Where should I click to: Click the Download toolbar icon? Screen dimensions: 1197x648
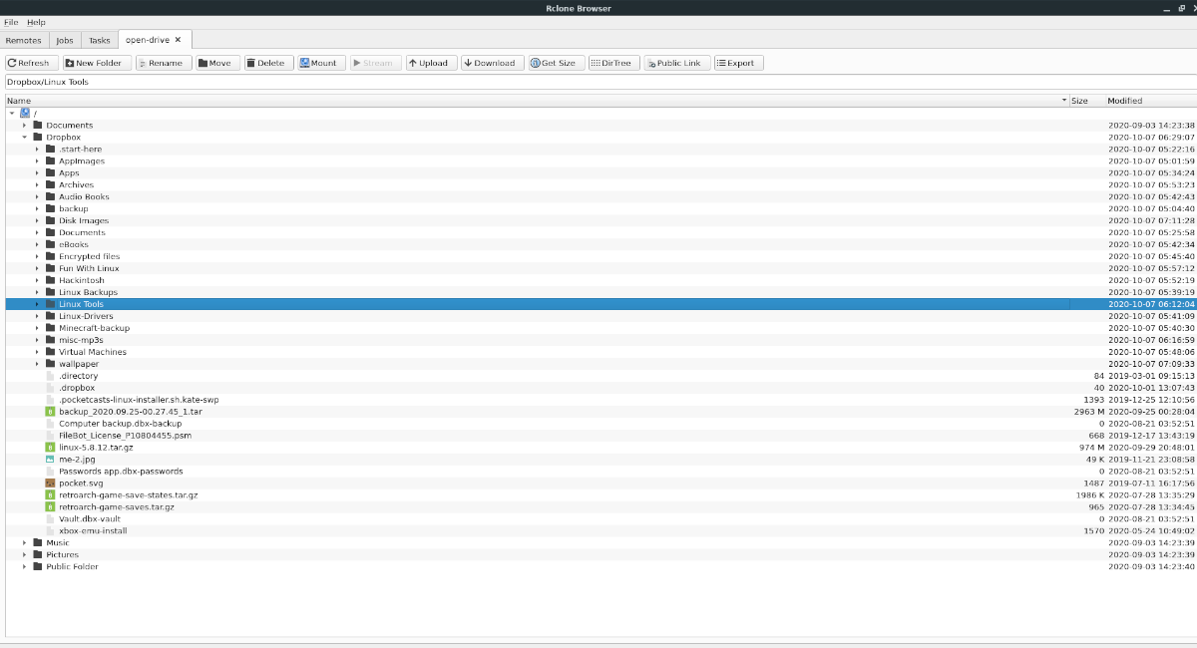493,62
